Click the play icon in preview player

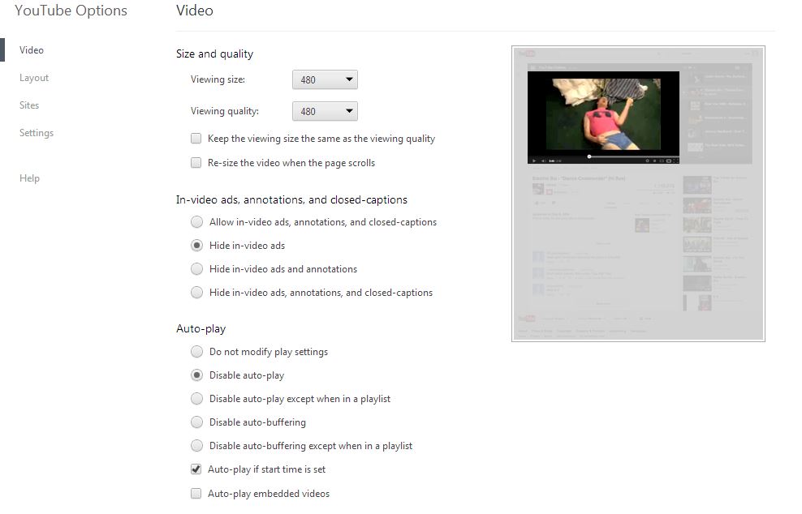click(x=534, y=161)
